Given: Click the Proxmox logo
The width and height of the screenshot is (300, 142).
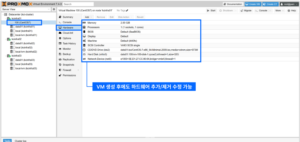Looking at the screenshot, I should (17, 4).
